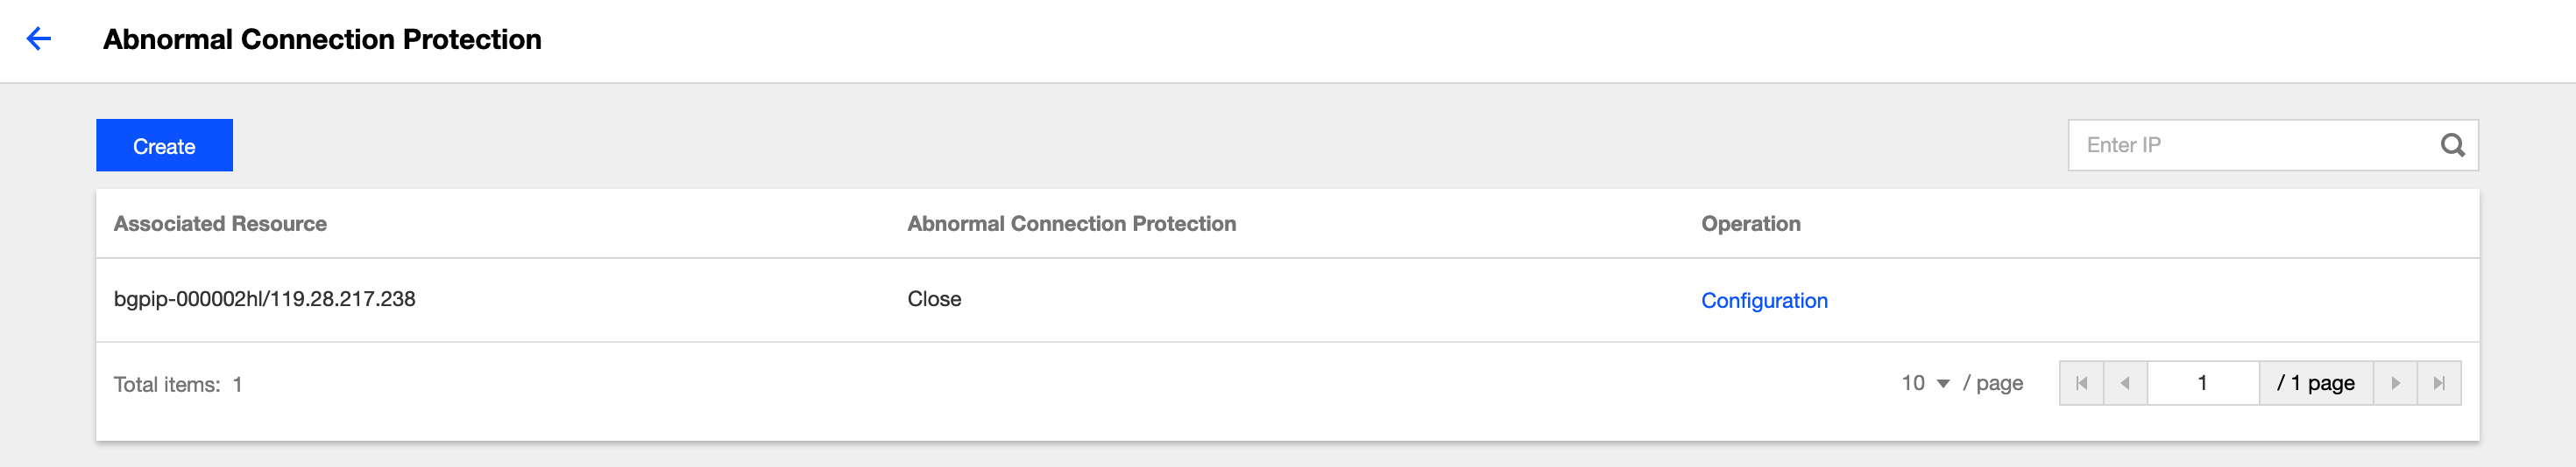Click the current page number field
Image resolution: width=2576 pixels, height=467 pixels.
click(x=2203, y=383)
